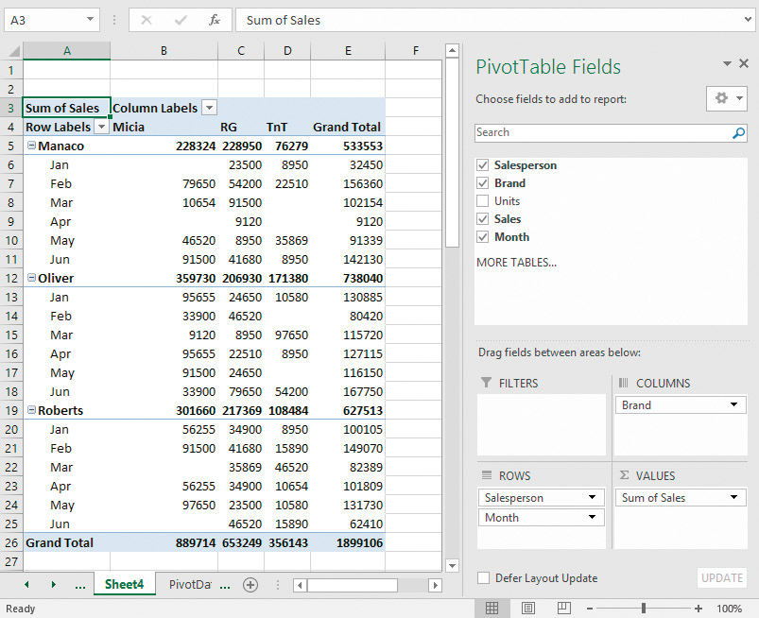Collapse the Oliver group

(31, 277)
